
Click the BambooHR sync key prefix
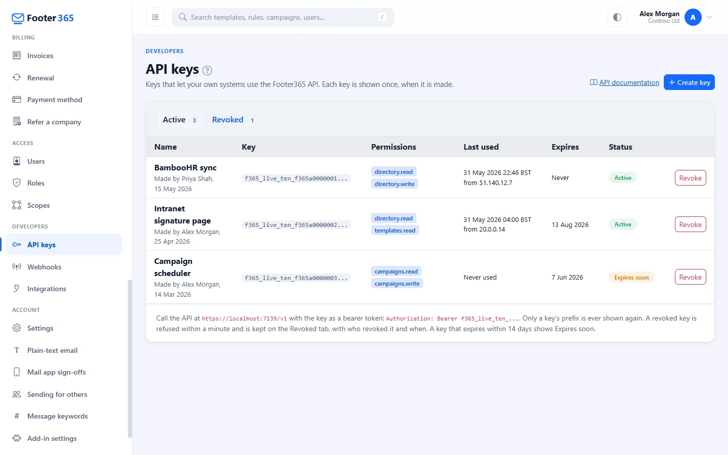296,178
